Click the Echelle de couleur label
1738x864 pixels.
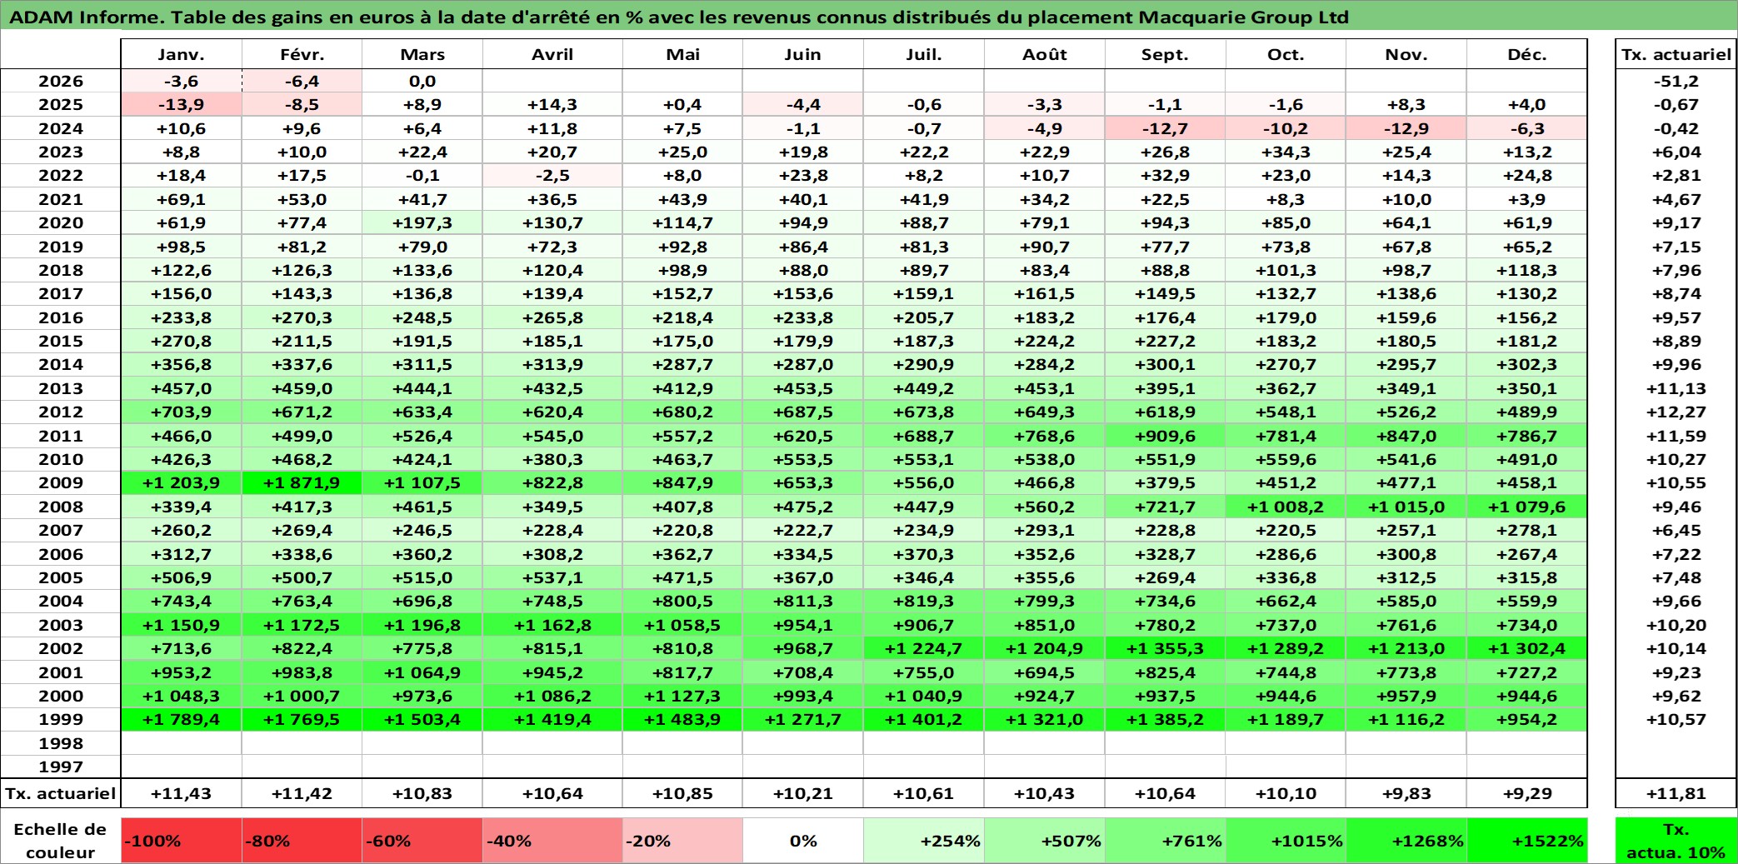[x=61, y=841]
